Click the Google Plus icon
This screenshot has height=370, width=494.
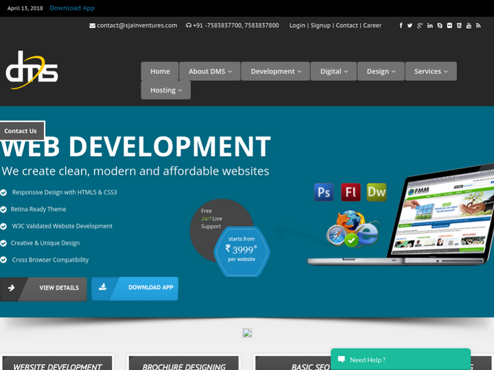(x=420, y=25)
